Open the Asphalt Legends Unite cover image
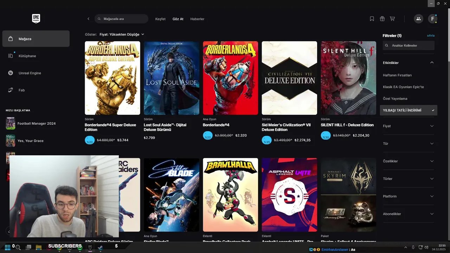 (289, 195)
